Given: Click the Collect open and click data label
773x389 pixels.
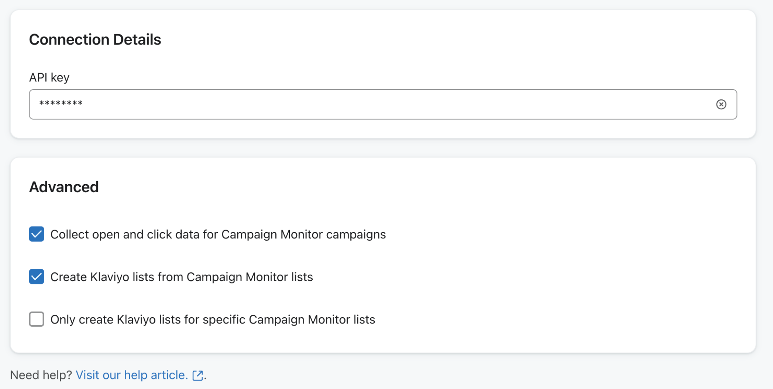Looking at the screenshot, I should click(x=218, y=235).
